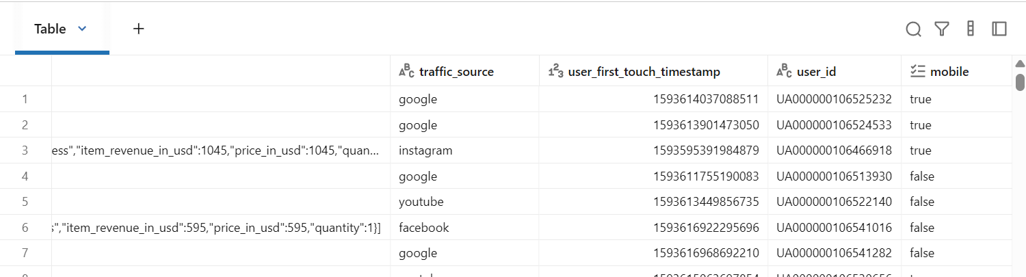
Task: Click the mobile column header
Action: click(x=949, y=72)
